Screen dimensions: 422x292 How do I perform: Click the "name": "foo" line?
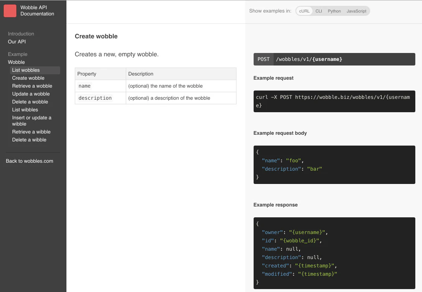click(282, 161)
